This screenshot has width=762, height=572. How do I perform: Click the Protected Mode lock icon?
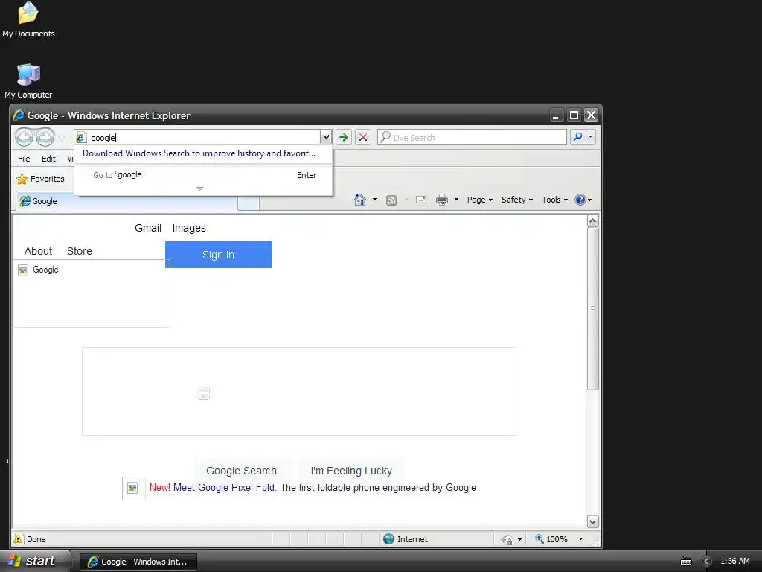pyautogui.click(x=507, y=539)
